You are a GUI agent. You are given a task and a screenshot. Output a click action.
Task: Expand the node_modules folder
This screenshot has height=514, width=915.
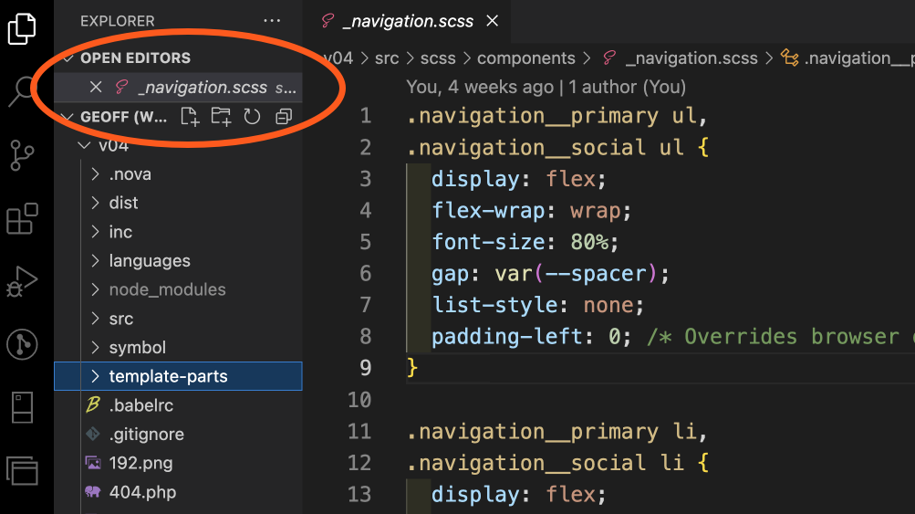pyautogui.click(x=167, y=289)
